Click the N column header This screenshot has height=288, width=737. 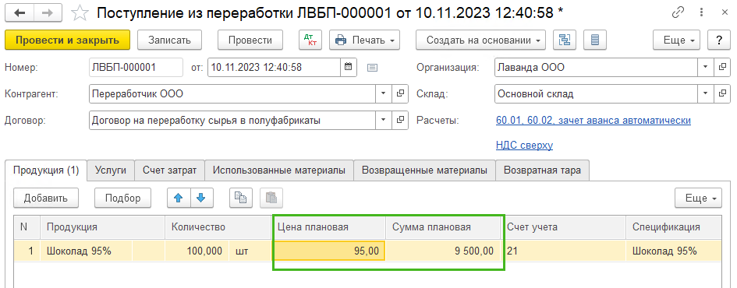point(27,227)
